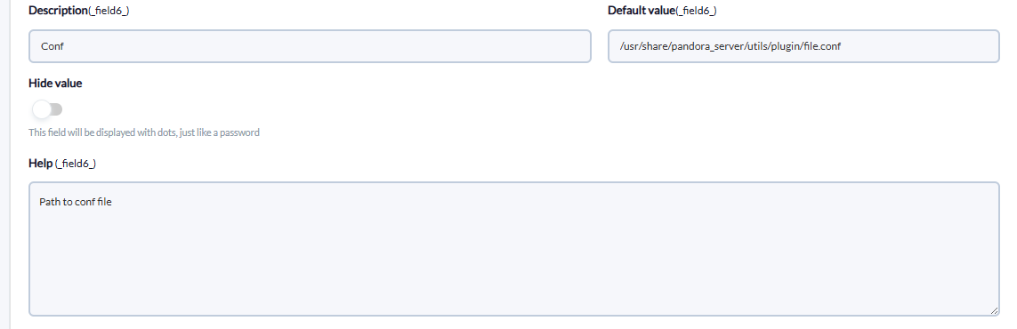Image resolution: width=1017 pixels, height=329 pixels.
Task: Select the _field6_ macro beside Description
Action: pyautogui.click(x=109, y=11)
